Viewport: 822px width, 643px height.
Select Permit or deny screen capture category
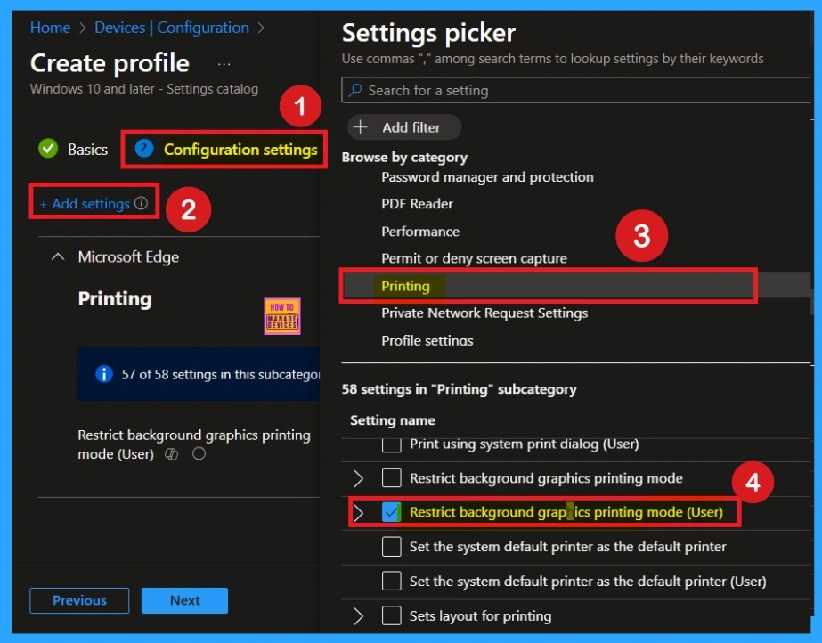pos(474,258)
